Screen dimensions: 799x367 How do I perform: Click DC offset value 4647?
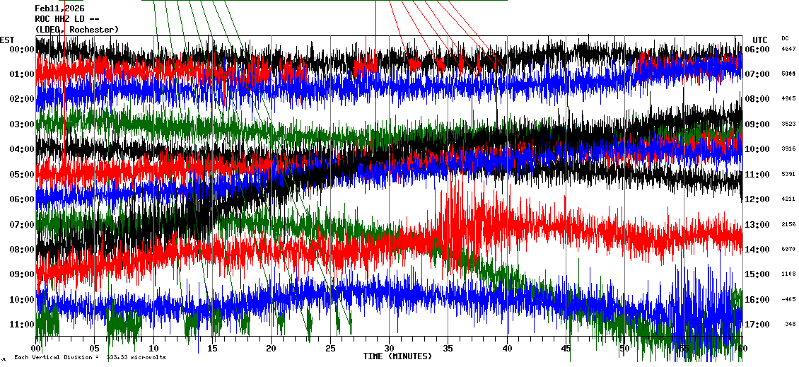coord(788,49)
